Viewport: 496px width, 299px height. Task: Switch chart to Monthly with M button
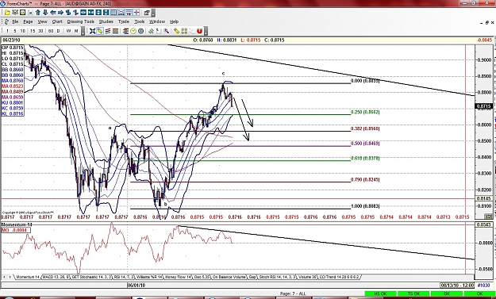click(x=76, y=31)
